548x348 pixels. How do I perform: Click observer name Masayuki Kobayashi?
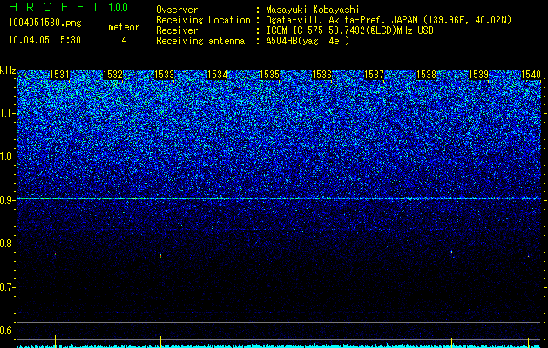pos(313,10)
